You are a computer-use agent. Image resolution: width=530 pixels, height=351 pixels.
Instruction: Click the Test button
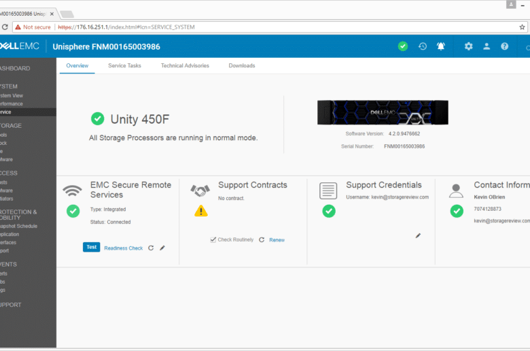pos(91,247)
